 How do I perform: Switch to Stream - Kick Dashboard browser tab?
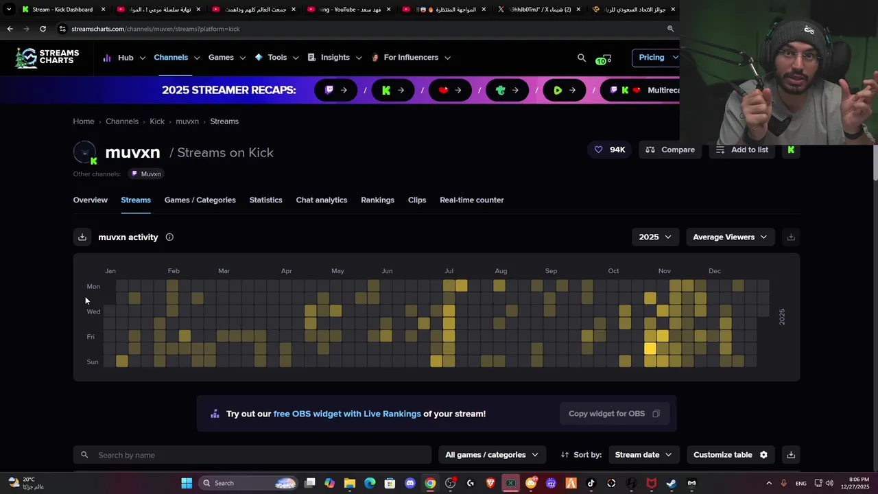click(63, 10)
